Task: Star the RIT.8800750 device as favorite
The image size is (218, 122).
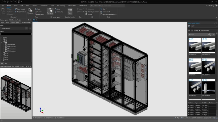Action: (x=190, y=39)
